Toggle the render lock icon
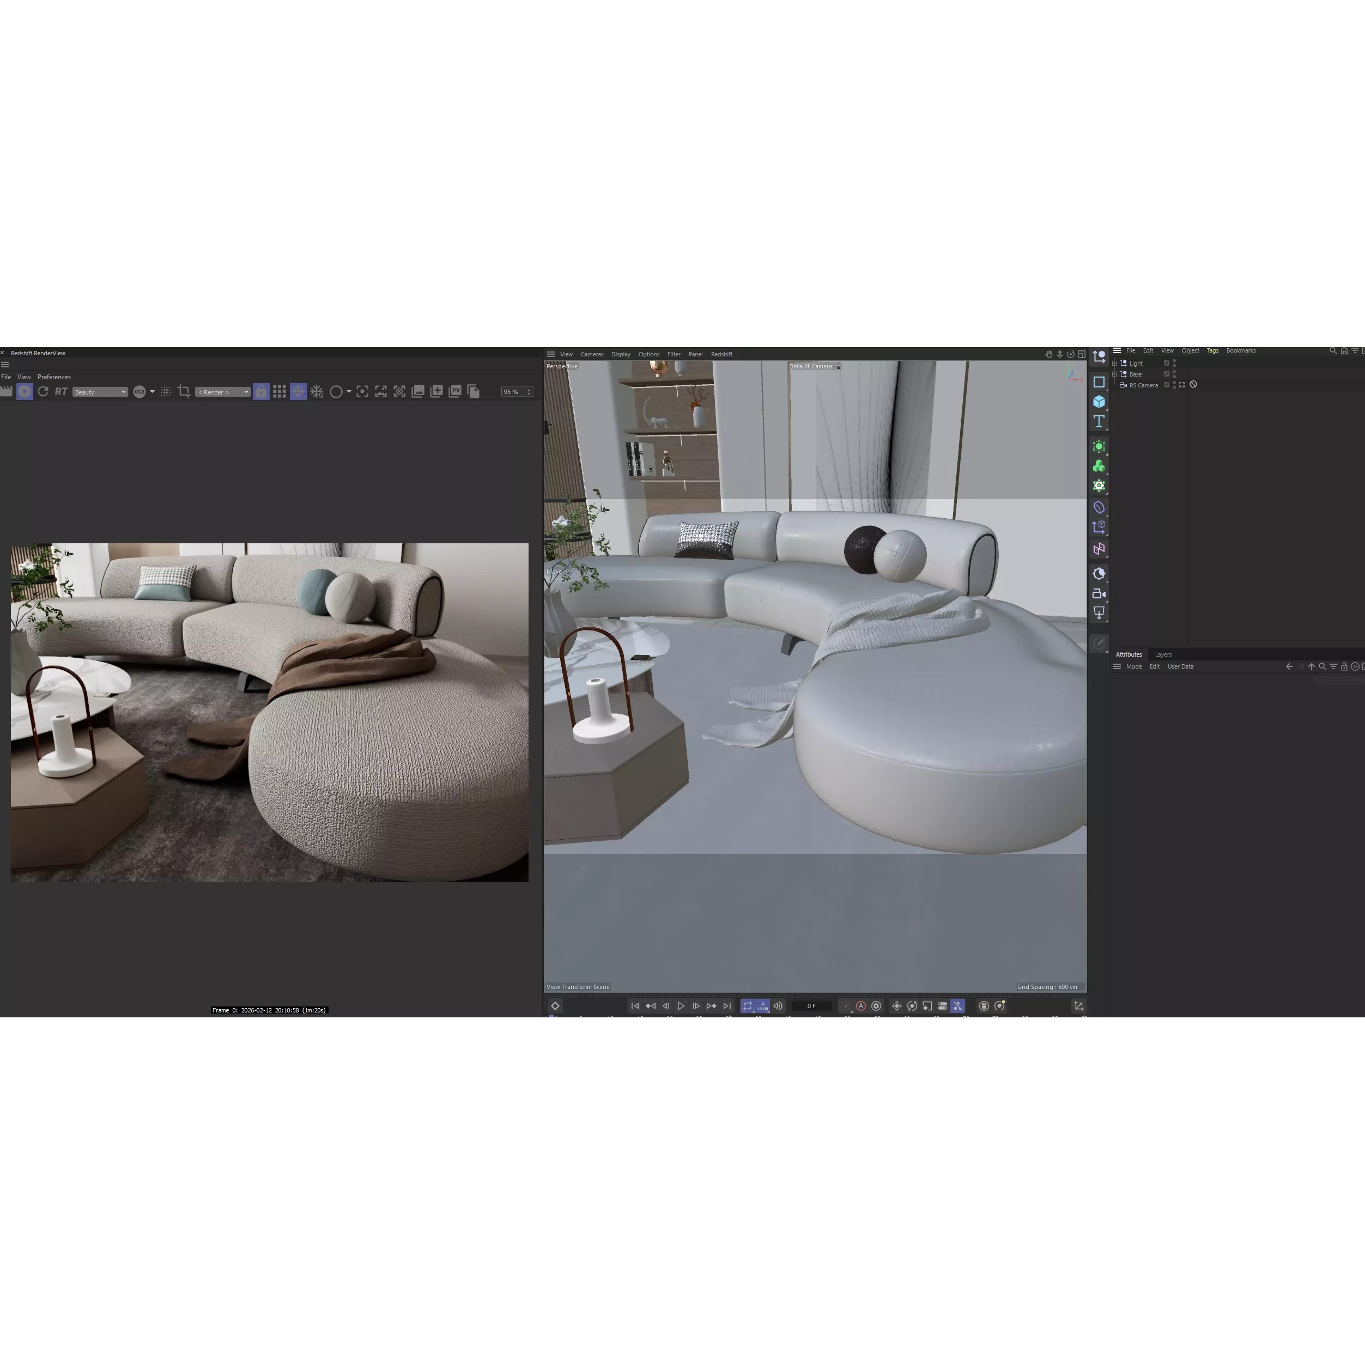This screenshot has width=1365, height=1365. (260, 391)
